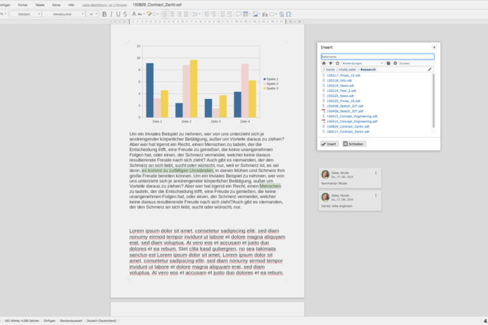
Task: Go to home folder in Insert dialog
Action: [x=323, y=63]
